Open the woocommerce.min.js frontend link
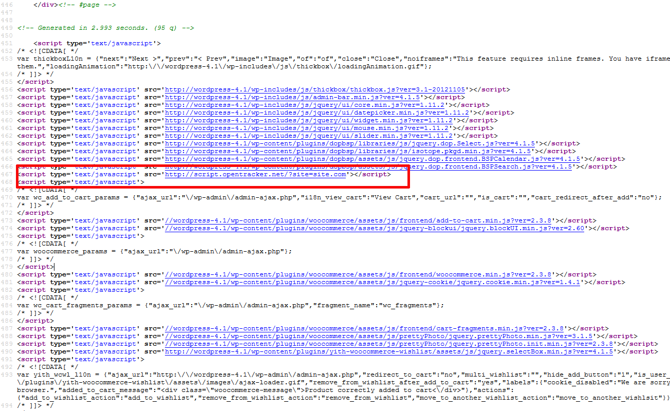 point(358,274)
